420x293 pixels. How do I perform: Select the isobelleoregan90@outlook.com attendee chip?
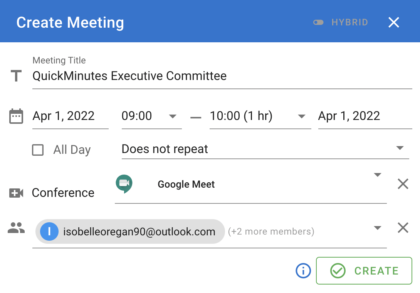click(130, 231)
